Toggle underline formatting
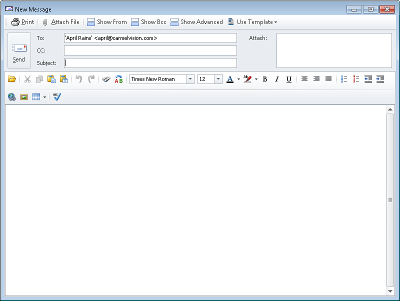 [x=289, y=79]
